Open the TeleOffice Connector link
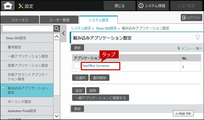Screen dimensions: 204x120 pyautogui.click(x=96, y=66)
